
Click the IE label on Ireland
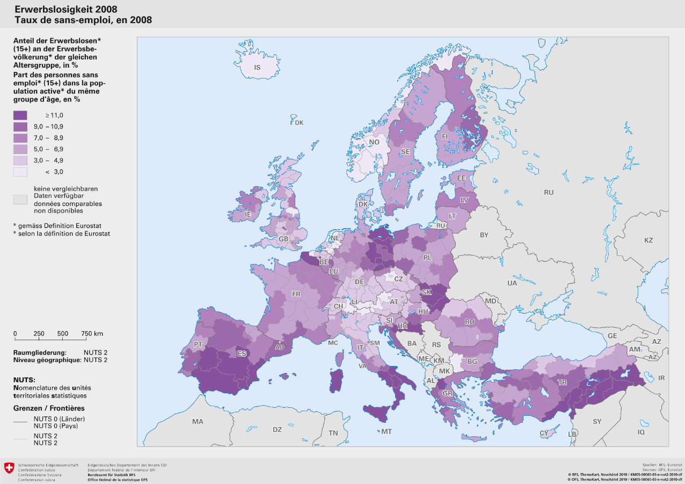point(248,214)
